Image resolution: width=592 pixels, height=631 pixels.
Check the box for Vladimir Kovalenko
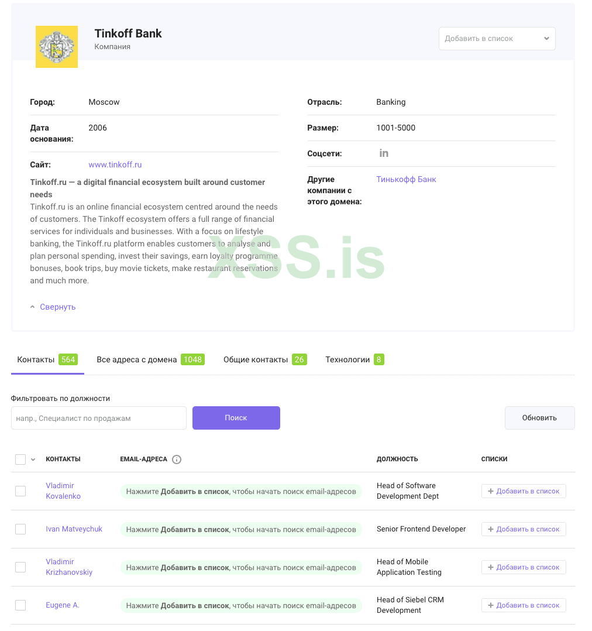pyautogui.click(x=20, y=491)
